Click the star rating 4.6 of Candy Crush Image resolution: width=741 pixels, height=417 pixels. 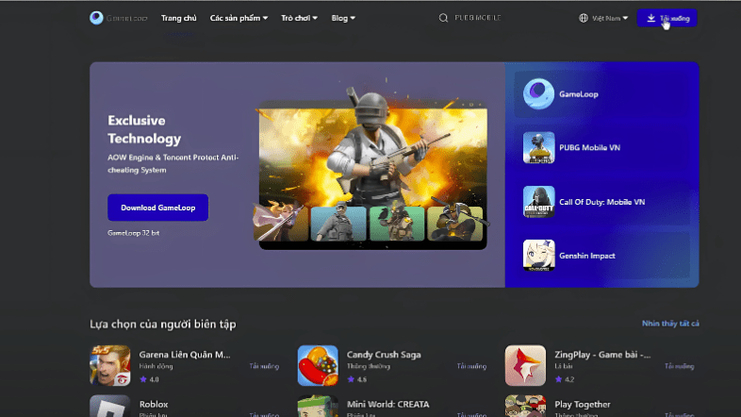(x=356, y=379)
